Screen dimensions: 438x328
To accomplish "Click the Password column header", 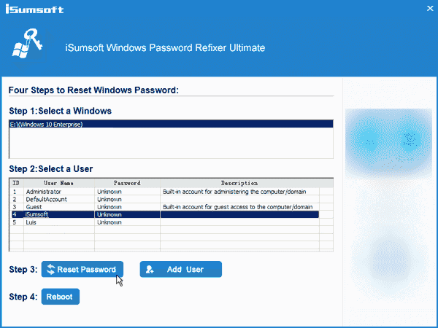I will coord(127,183).
